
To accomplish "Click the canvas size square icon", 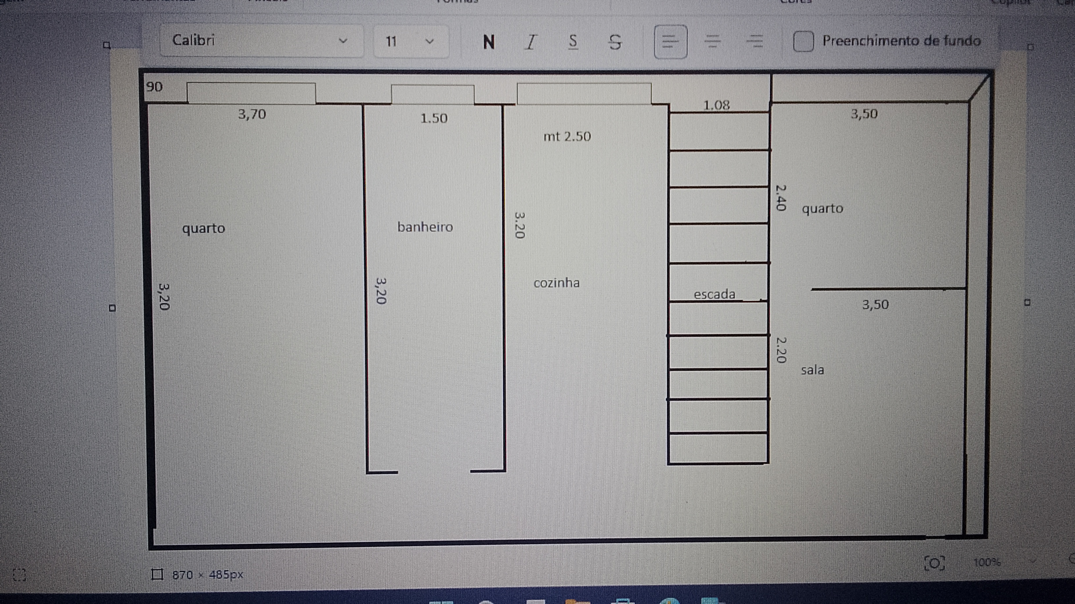I will (157, 575).
